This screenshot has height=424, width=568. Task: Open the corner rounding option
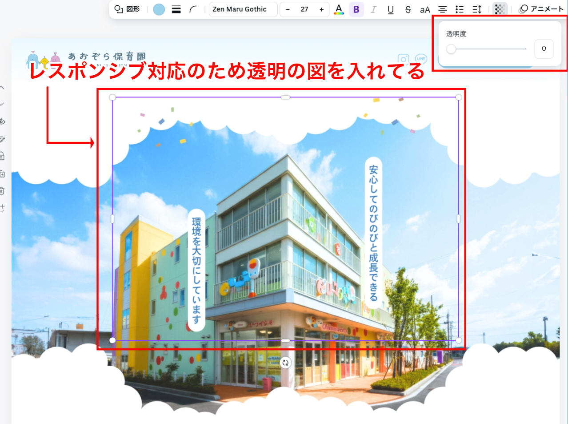193,9
